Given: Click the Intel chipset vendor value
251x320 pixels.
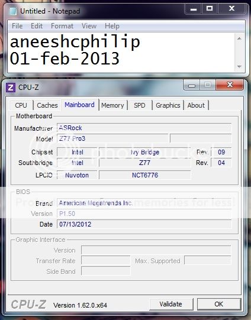Looking at the screenshot, I should (x=77, y=152).
